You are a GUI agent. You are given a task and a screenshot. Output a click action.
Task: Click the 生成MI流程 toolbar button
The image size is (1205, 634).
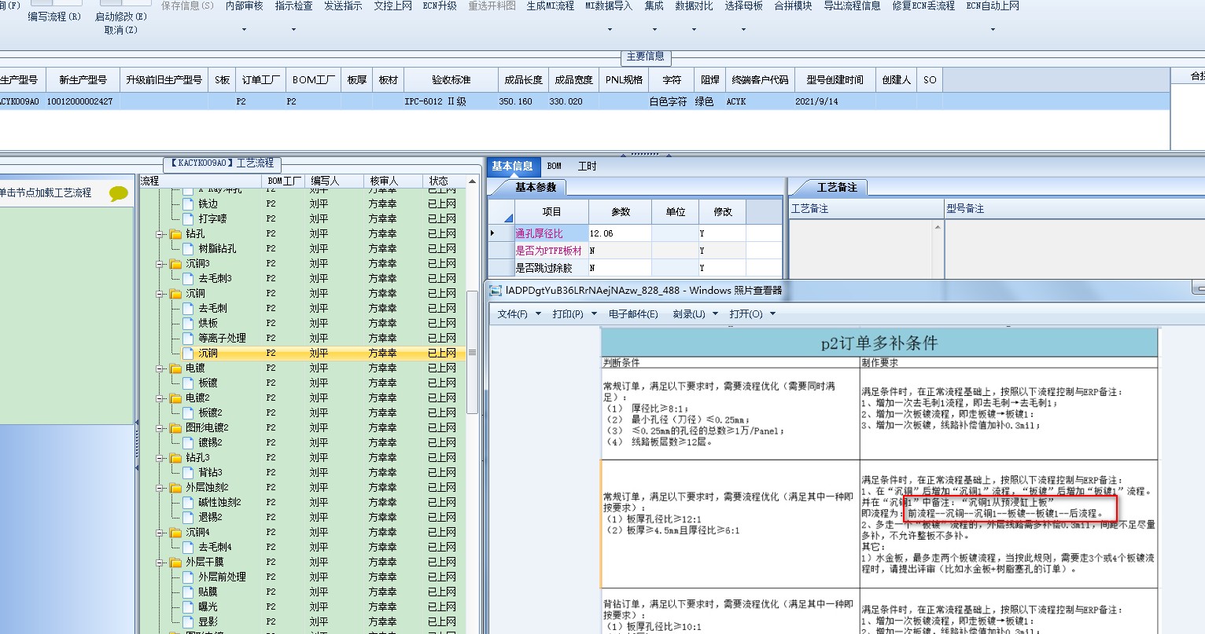click(x=551, y=6)
